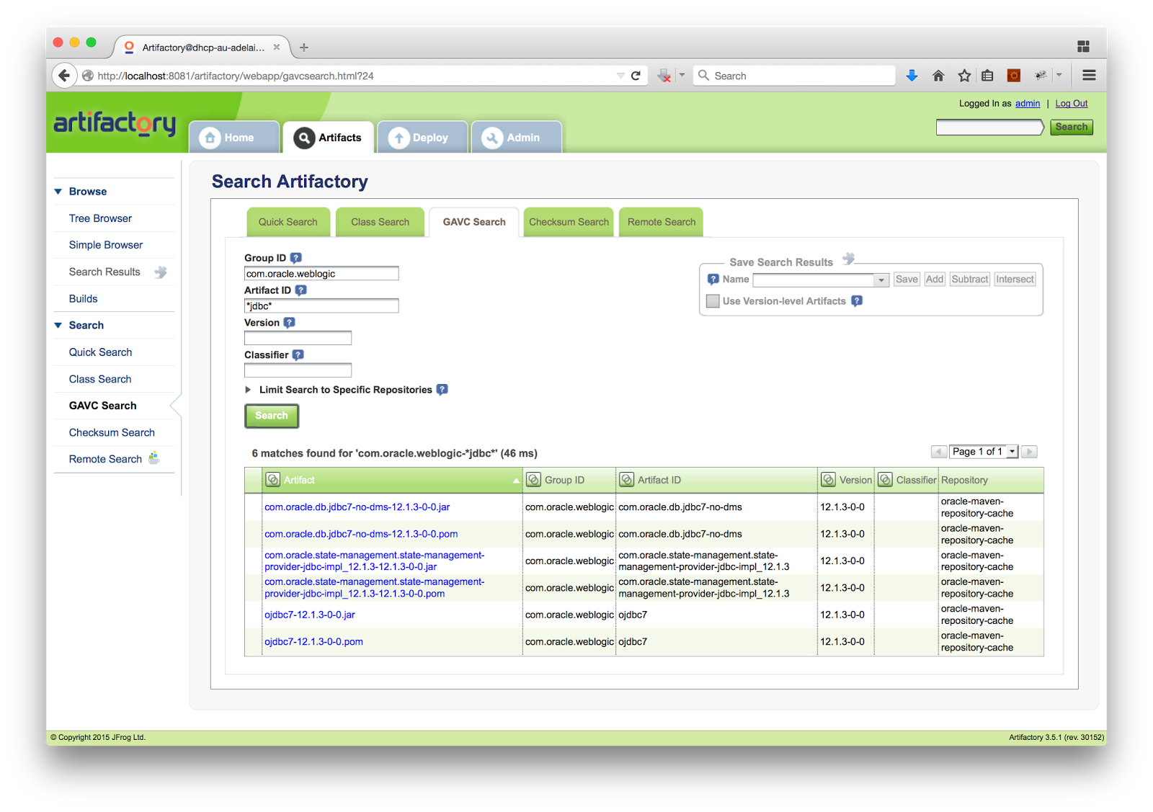The image size is (1153, 812).
Task: Focus the Group ID input field
Action: tap(321, 274)
